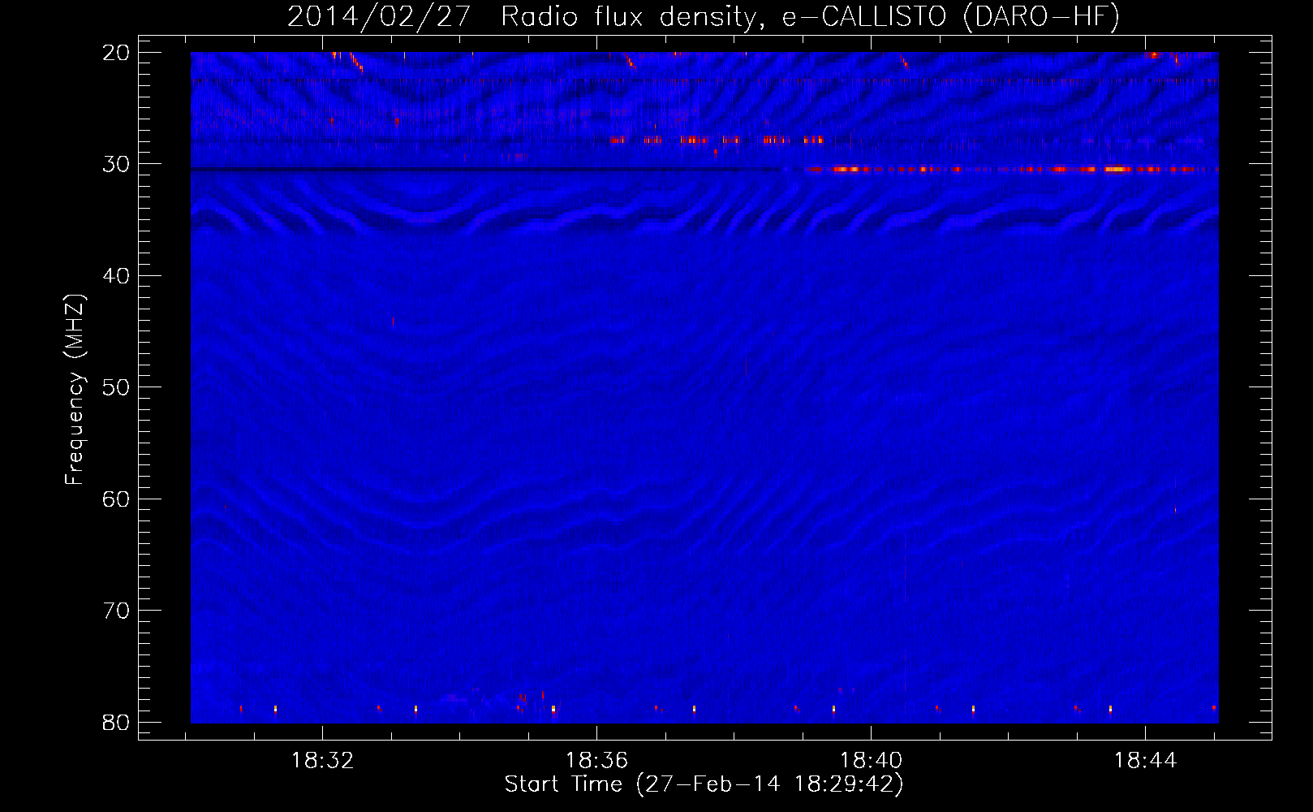This screenshot has width=1313, height=812.
Task: Click the 50 MHz frequency tick label
Action: click(116, 387)
